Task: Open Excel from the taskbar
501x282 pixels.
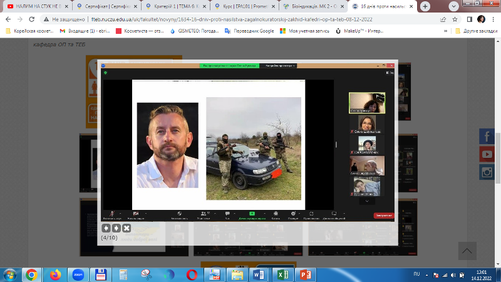Action: 283,275
